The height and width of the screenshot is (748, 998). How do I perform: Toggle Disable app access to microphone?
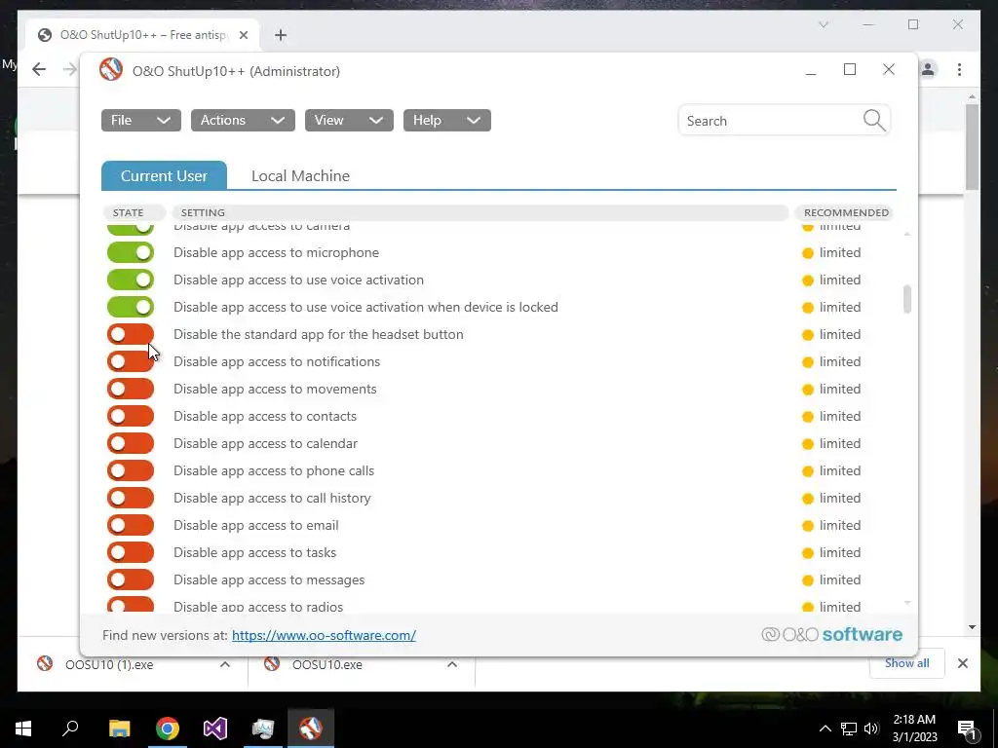point(131,252)
